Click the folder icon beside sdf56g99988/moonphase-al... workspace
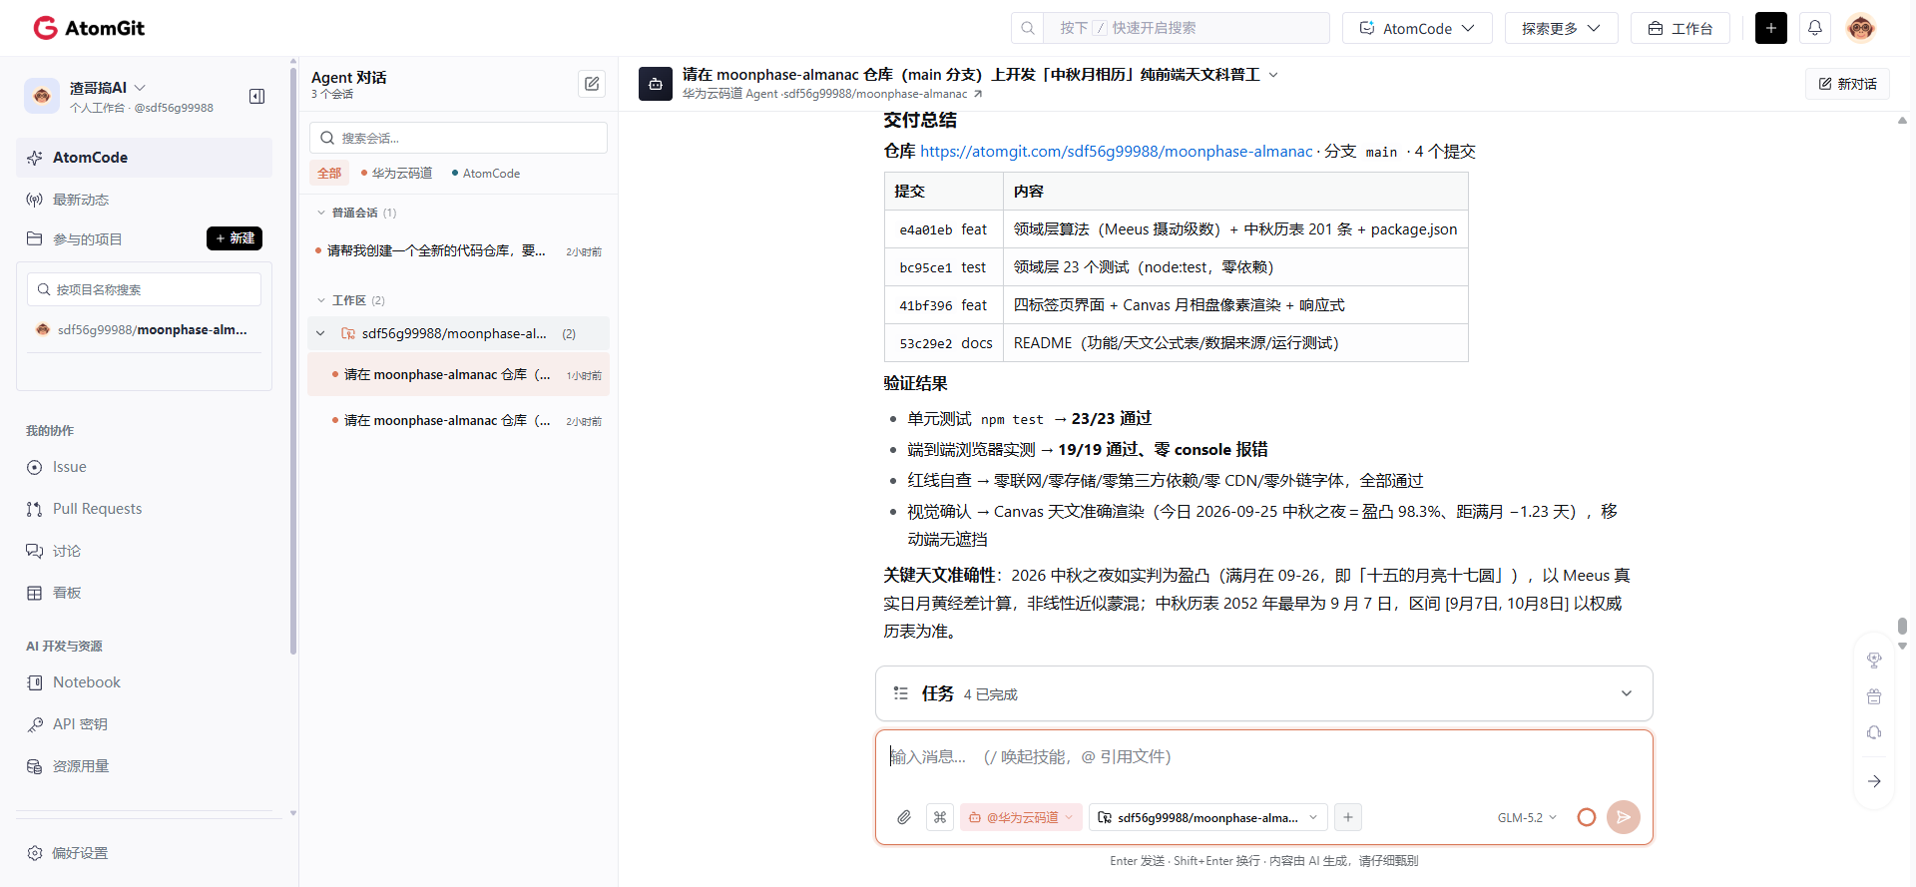This screenshot has width=1916, height=887. click(348, 333)
